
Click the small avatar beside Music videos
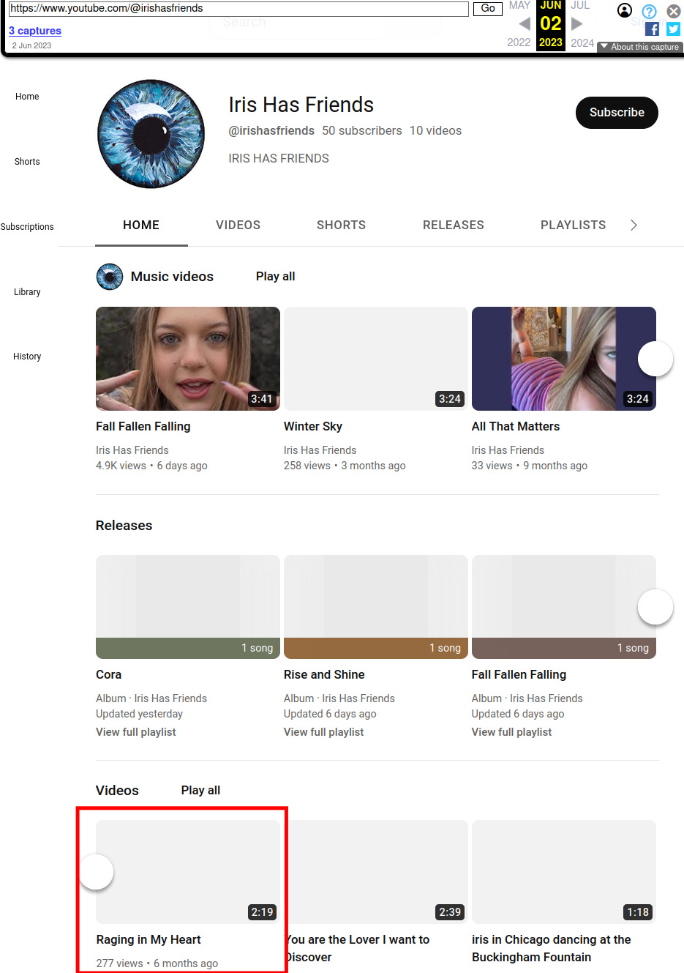[x=110, y=277]
